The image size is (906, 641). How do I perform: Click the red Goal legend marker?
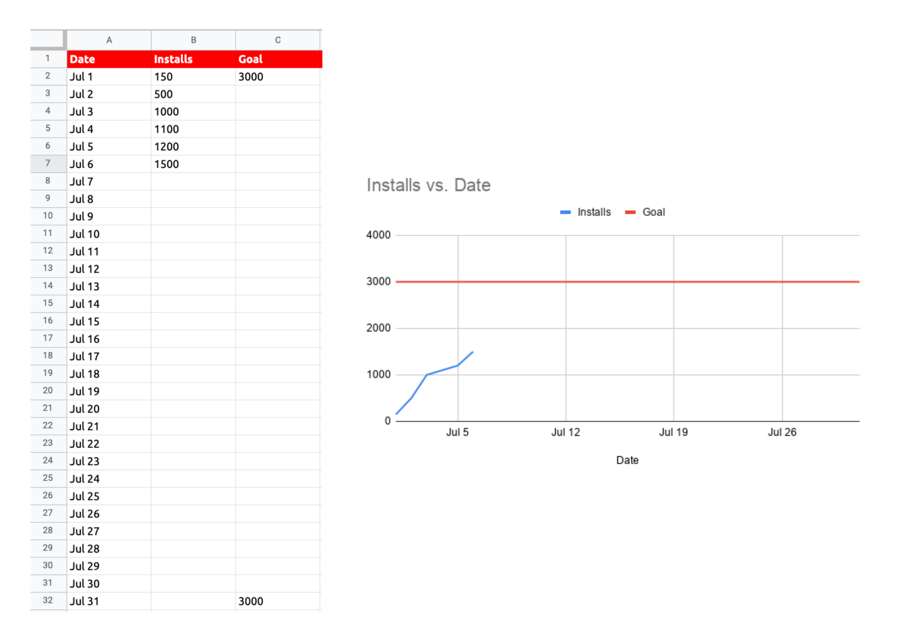[x=630, y=212]
